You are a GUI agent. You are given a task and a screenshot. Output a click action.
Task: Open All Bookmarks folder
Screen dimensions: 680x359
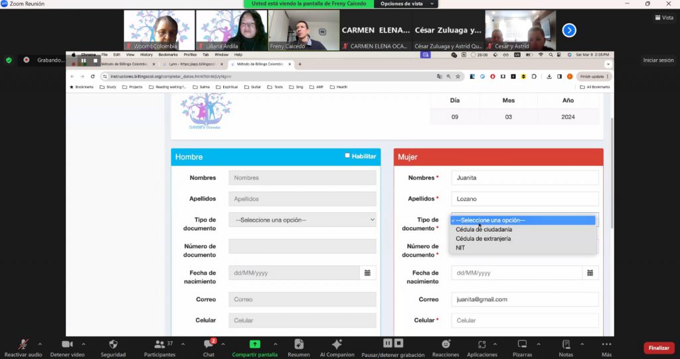(x=594, y=87)
